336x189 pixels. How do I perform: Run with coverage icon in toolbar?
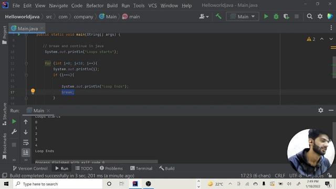286,16
